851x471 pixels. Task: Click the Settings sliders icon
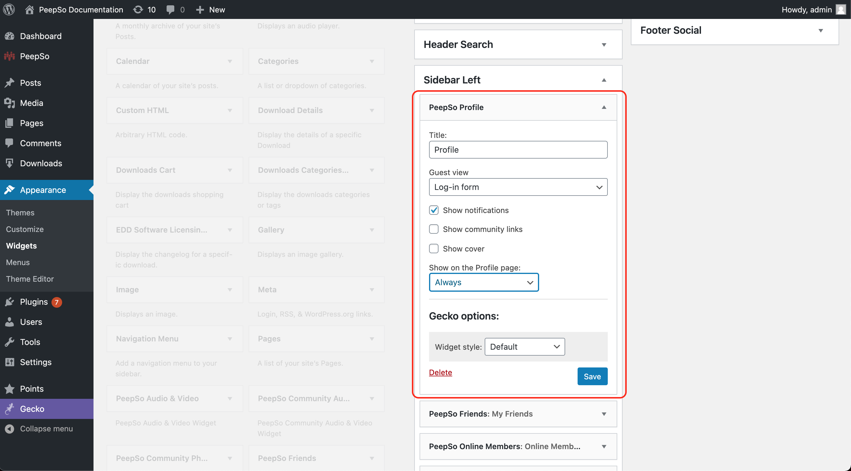click(9, 362)
